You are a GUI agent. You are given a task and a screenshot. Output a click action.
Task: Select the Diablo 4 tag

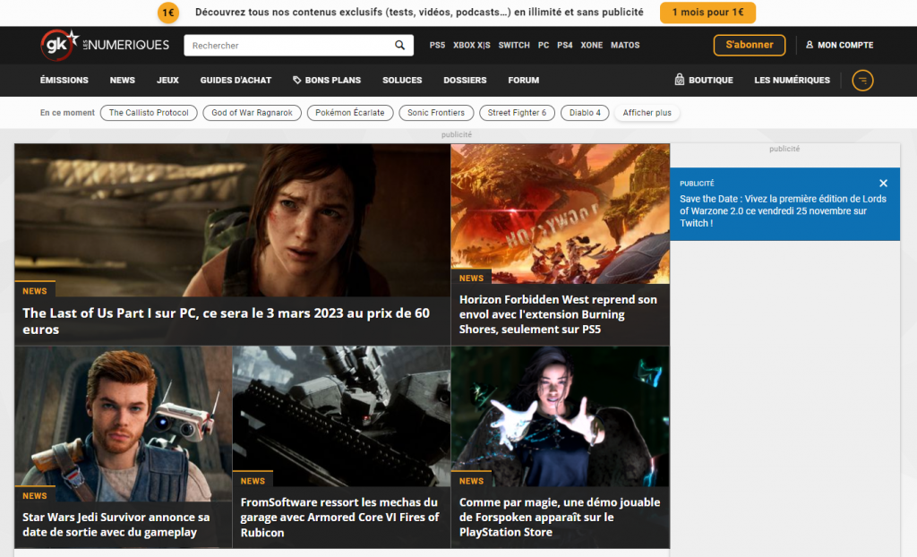coord(585,113)
